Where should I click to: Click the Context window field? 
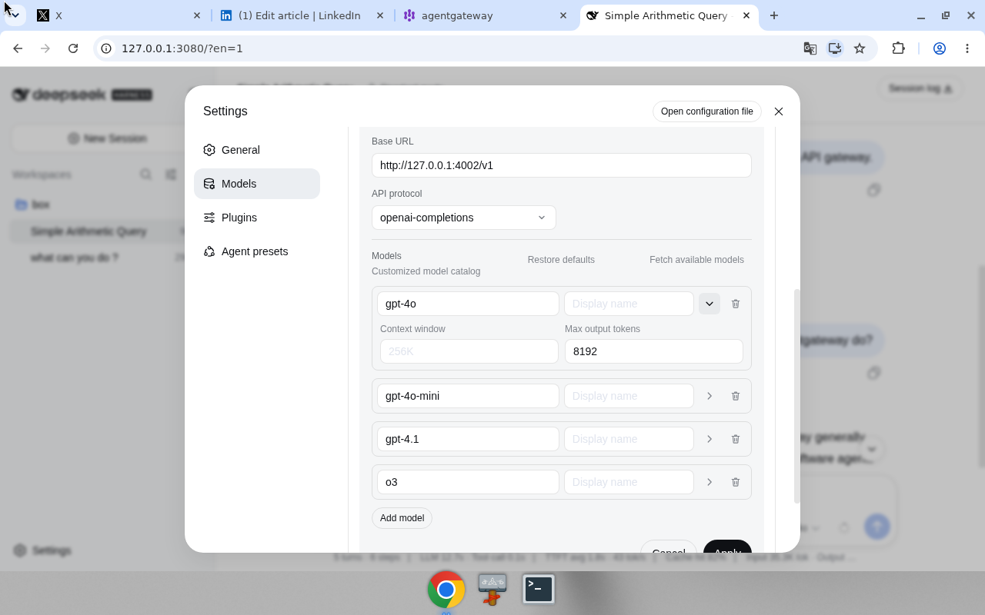click(469, 351)
